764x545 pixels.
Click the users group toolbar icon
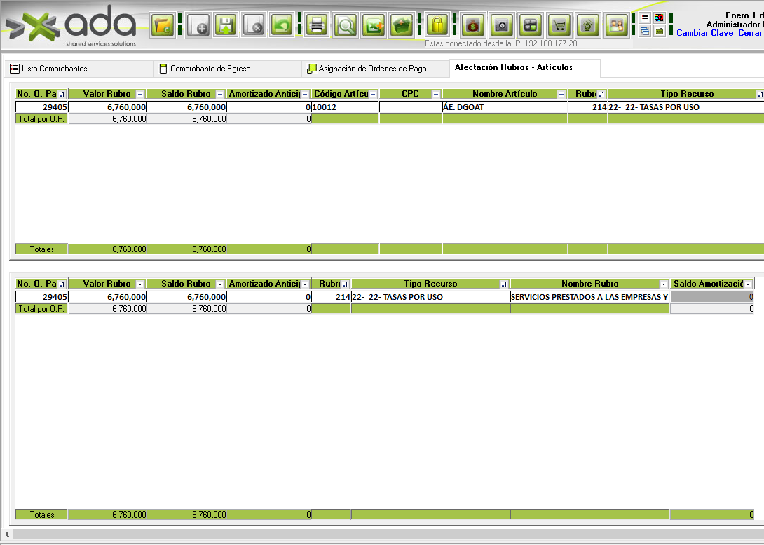pos(616,26)
